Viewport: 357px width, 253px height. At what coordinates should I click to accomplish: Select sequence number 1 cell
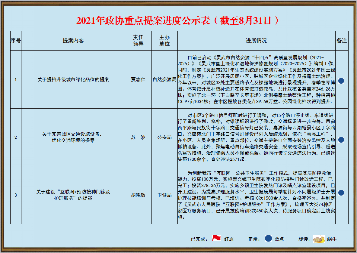(x=16, y=79)
